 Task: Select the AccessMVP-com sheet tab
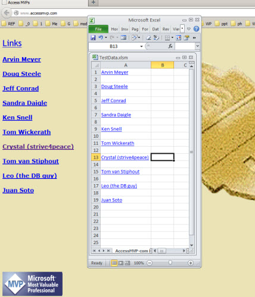pyautogui.click(x=132, y=251)
